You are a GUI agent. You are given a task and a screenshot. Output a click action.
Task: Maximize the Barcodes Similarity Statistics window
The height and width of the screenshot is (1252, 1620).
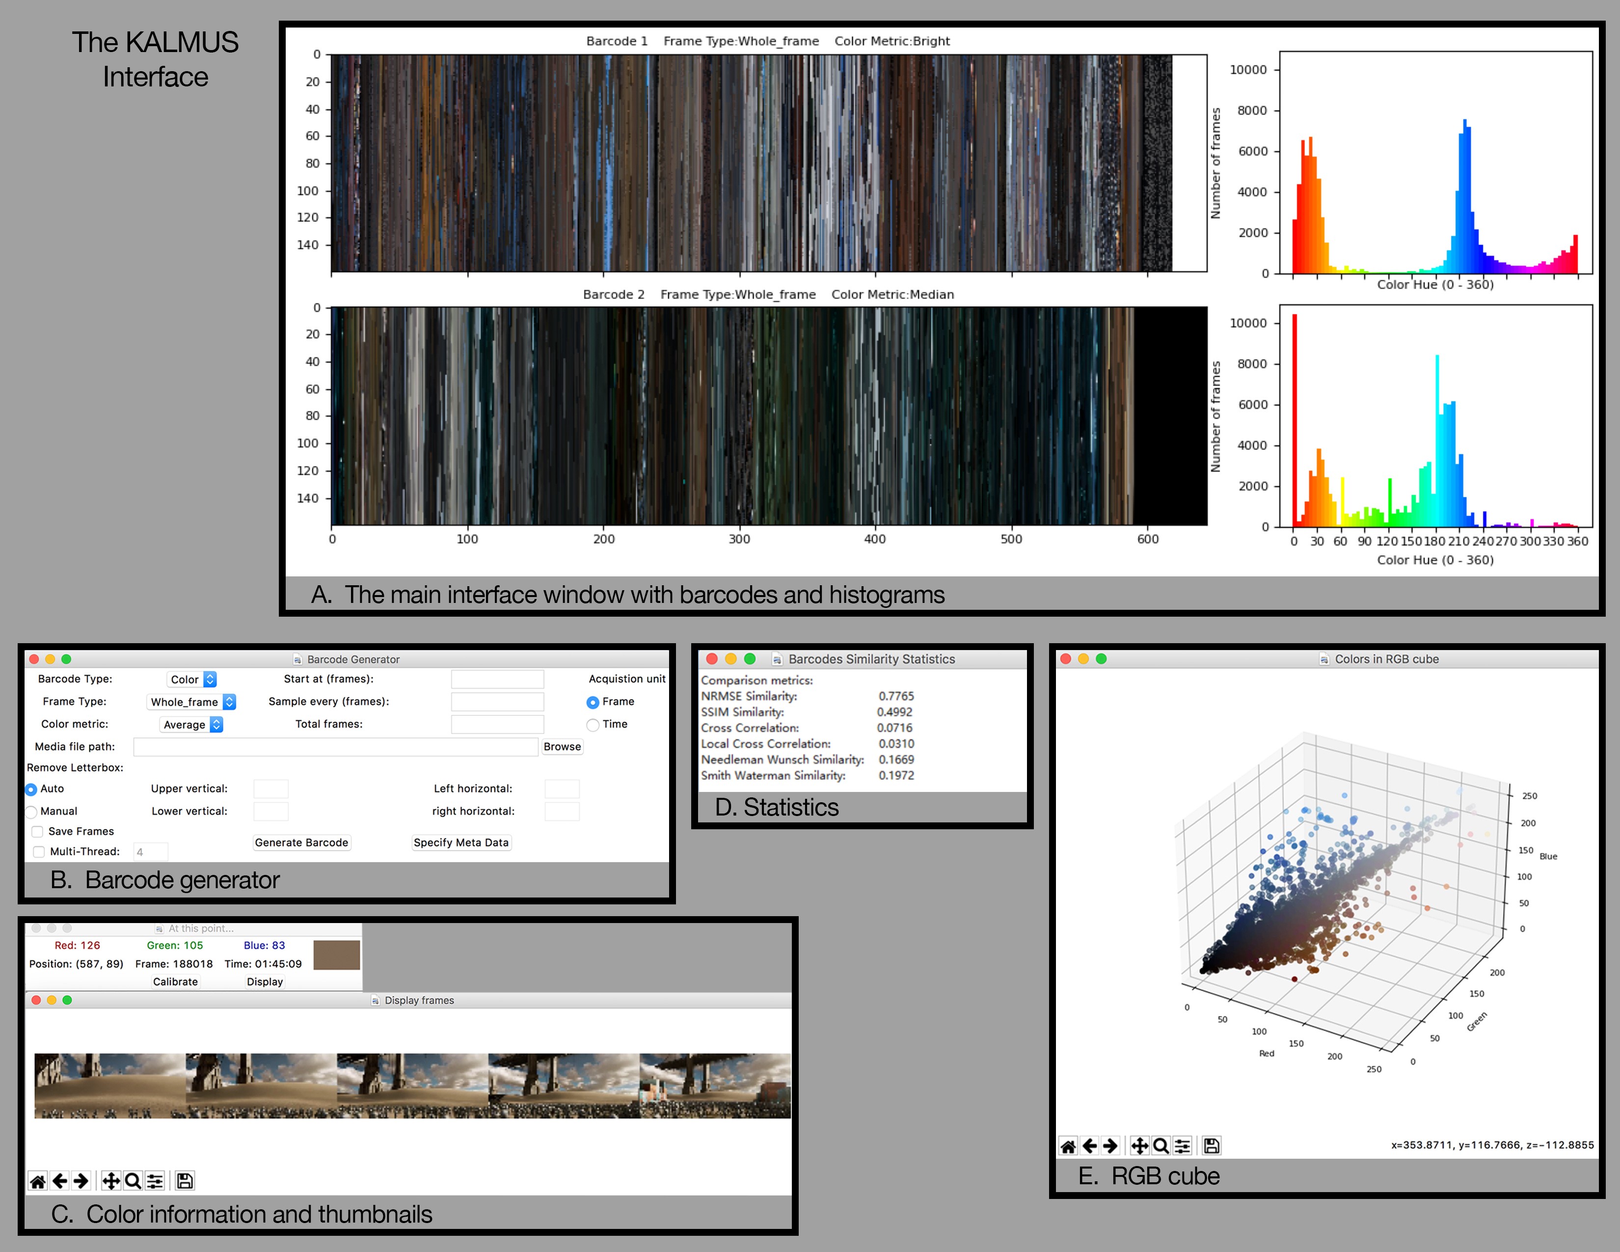click(750, 658)
